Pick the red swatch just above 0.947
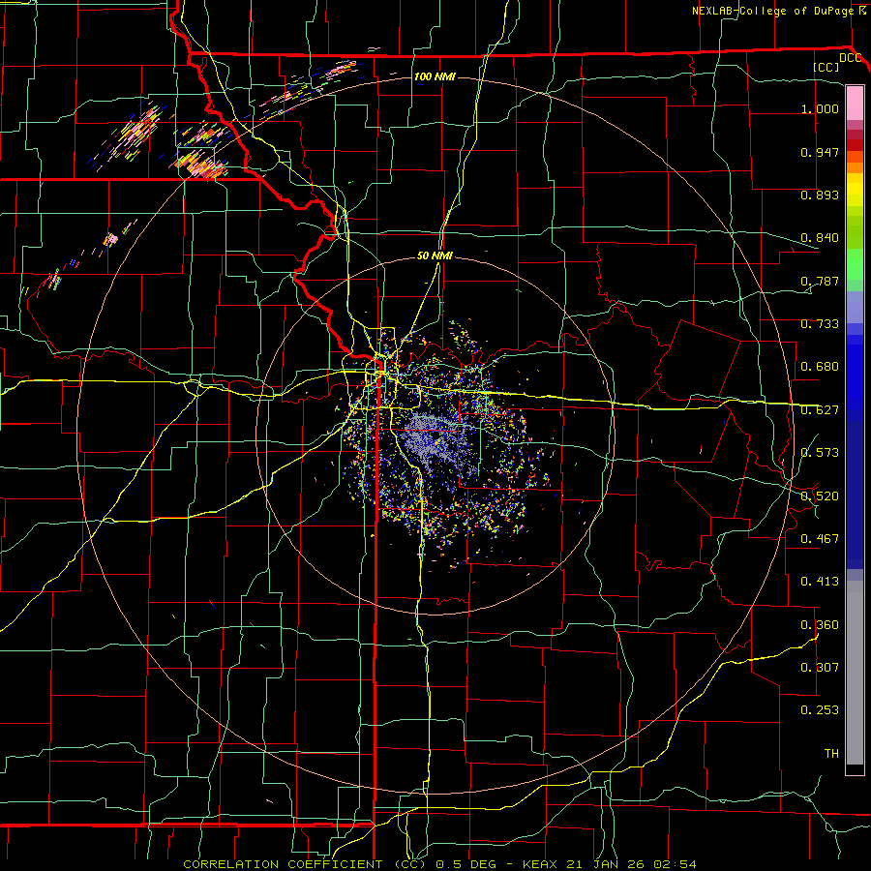 pyautogui.click(x=855, y=144)
